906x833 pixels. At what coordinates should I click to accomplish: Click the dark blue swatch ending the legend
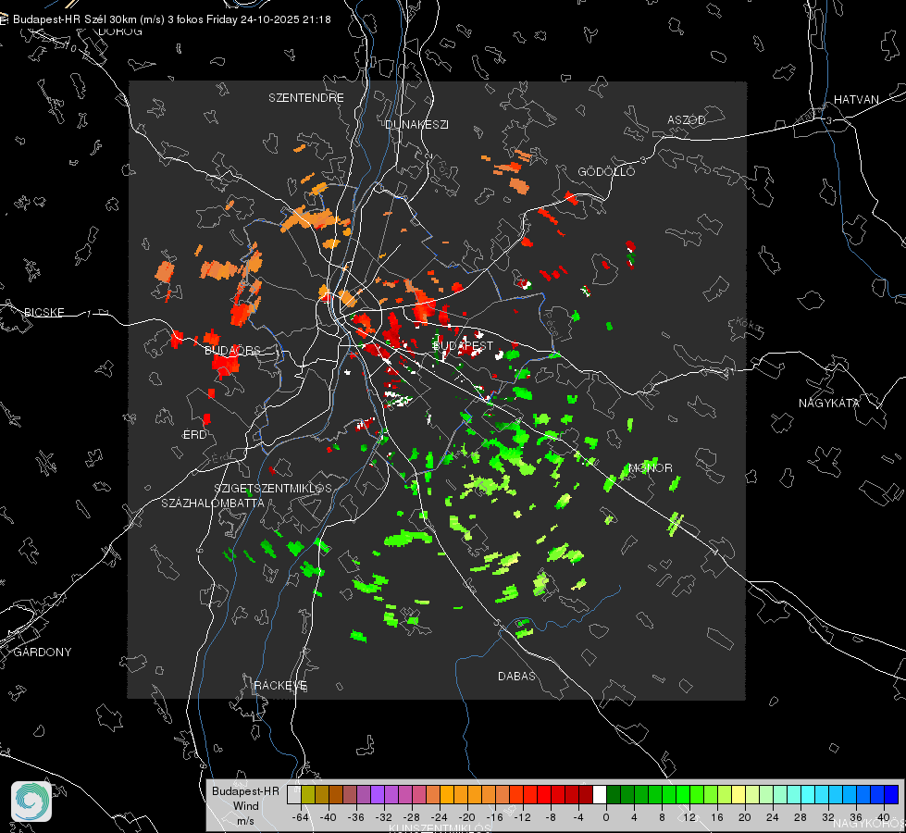pos(891,794)
